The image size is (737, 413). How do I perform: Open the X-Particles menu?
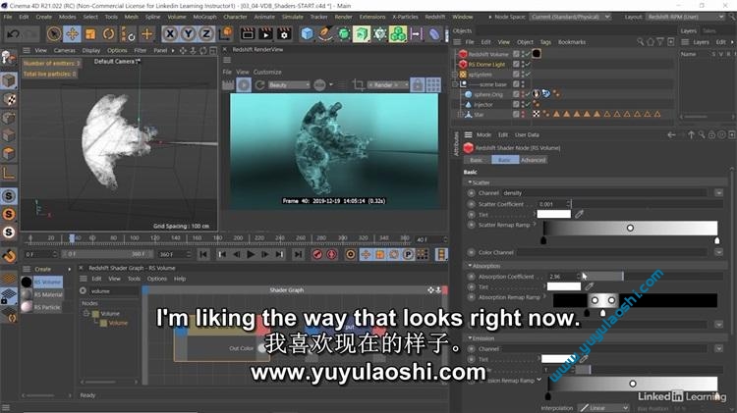[405, 17]
